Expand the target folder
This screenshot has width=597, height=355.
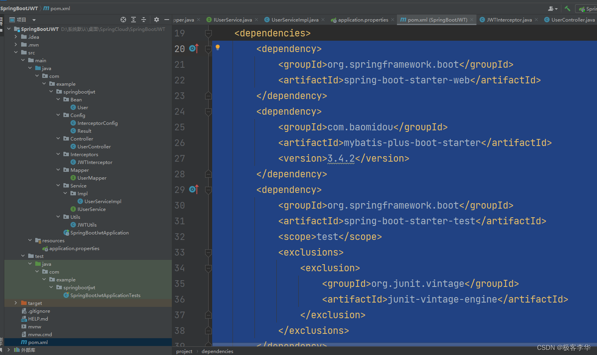[x=16, y=303]
